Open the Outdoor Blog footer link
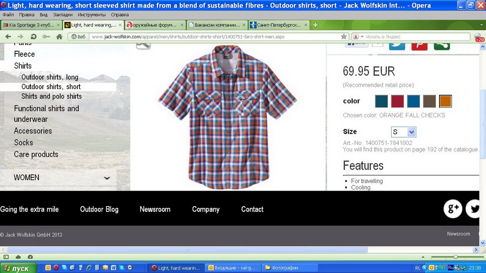Image resolution: width=486 pixels, height=273 pixels. click(x=99, y=209)
